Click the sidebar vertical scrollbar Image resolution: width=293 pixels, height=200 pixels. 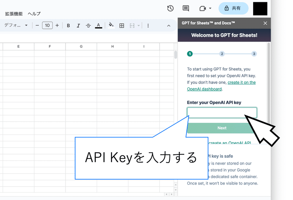(x=269, y=84)
